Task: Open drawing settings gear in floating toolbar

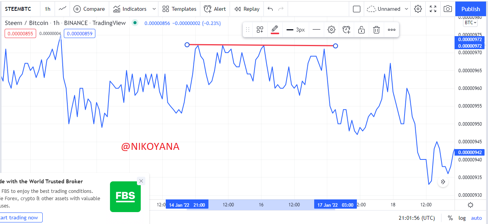Action: click(x=331, y=30)
